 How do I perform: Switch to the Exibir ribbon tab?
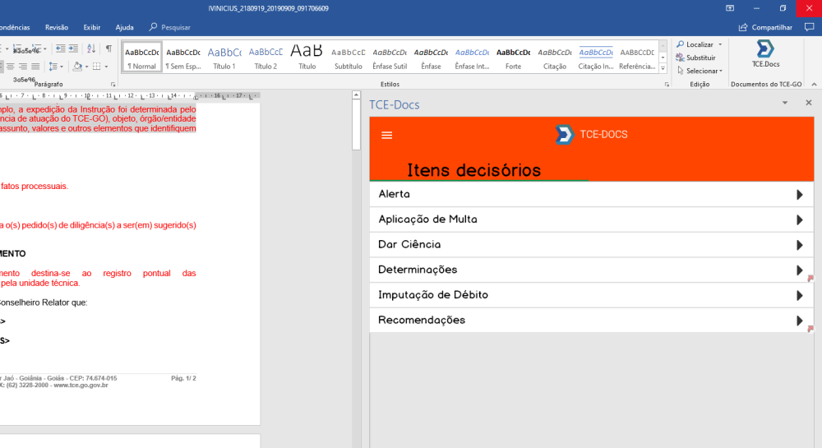[x=91, y=27]
